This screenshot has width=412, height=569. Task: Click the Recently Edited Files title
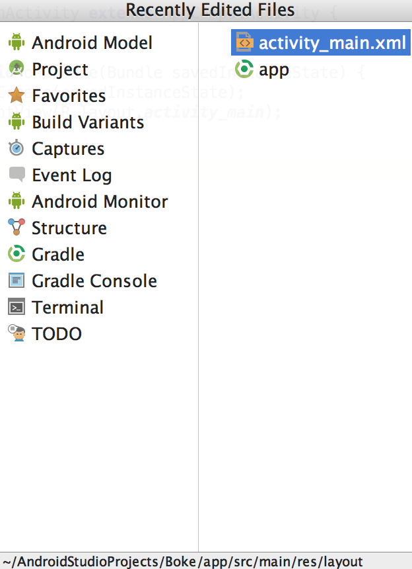coord(210,9)
